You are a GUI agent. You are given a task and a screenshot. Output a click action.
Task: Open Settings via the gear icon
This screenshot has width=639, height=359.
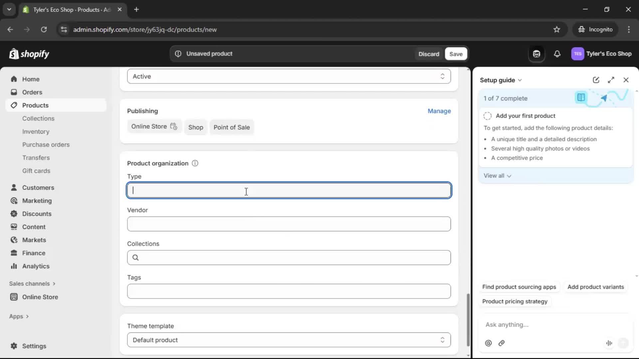coord(14,346)
